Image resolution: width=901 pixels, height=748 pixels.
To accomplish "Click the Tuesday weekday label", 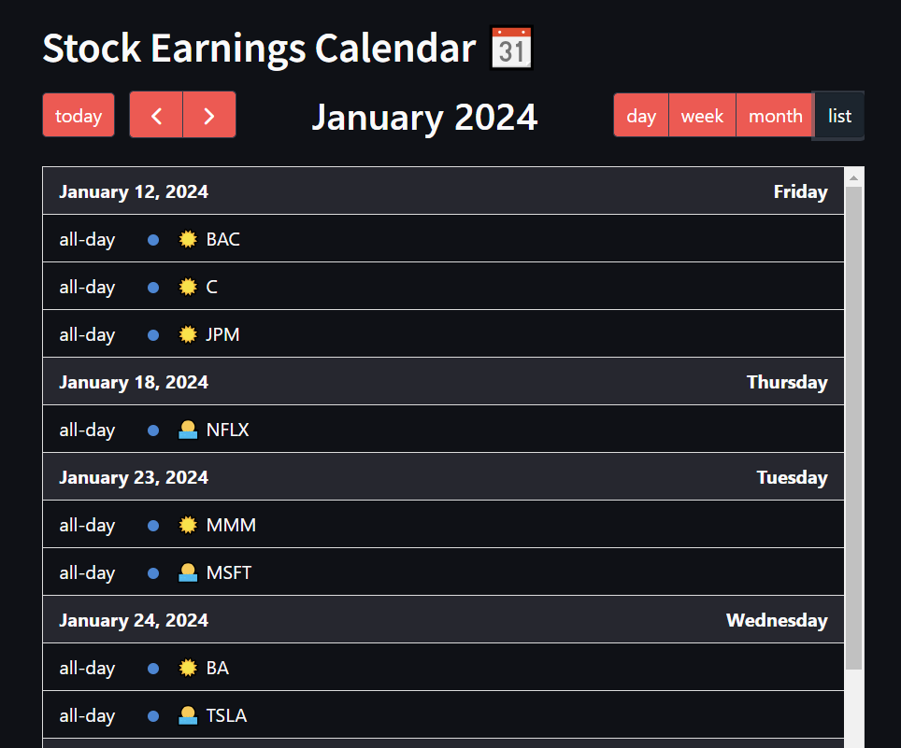I will click(x=792, y=477).
